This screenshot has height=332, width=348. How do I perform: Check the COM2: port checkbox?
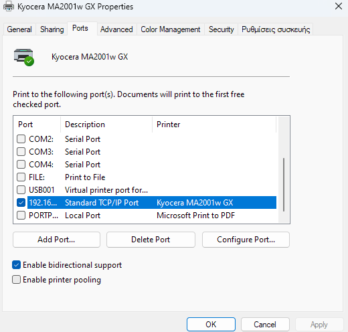pyautogui.click(x=21, y=139)
